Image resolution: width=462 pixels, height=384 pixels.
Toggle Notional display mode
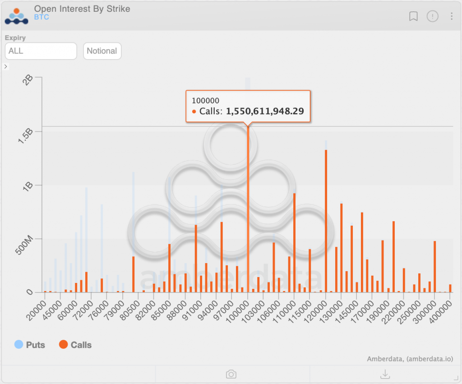click(102, 51)
